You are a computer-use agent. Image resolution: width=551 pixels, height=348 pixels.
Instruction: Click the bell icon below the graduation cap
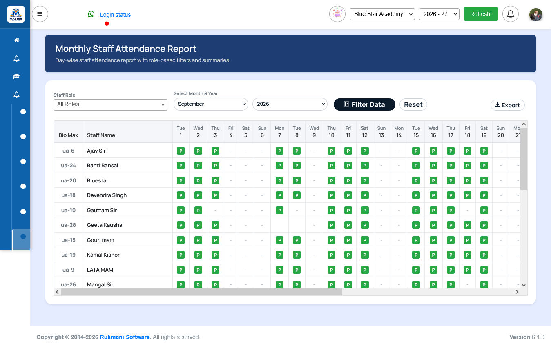tap(16, 95)
